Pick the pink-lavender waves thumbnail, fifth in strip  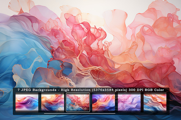pos(129,102)
